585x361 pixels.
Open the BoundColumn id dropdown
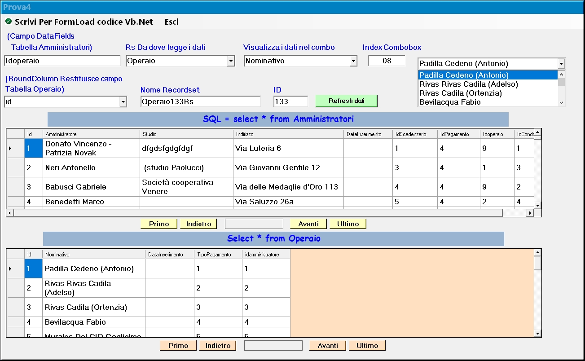123,102
